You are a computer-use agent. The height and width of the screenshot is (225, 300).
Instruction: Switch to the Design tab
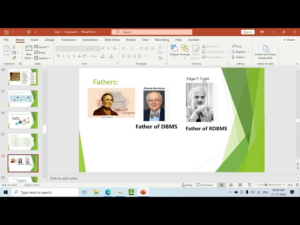click(x=50, y=39)
